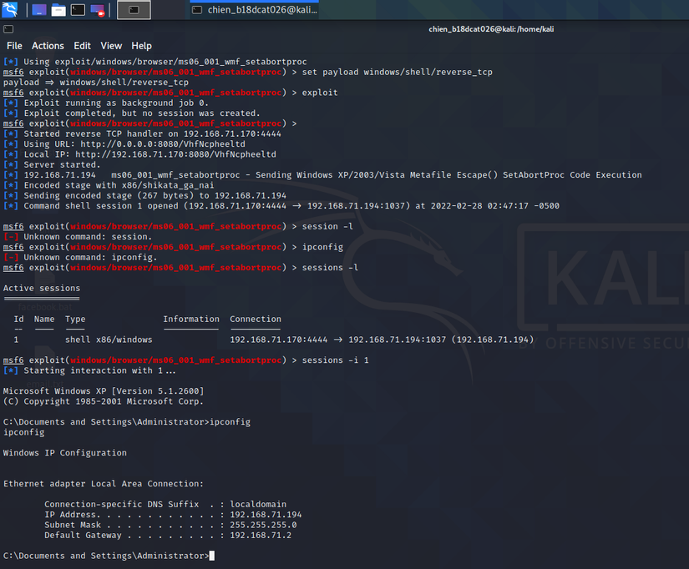Open the File menu
The height and width of the screenshot is (569, 689).
(14, 46)
